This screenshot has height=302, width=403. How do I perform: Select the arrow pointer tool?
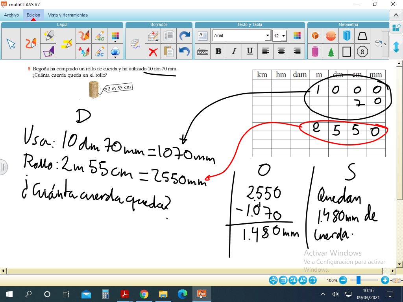[x=11, y=43]
